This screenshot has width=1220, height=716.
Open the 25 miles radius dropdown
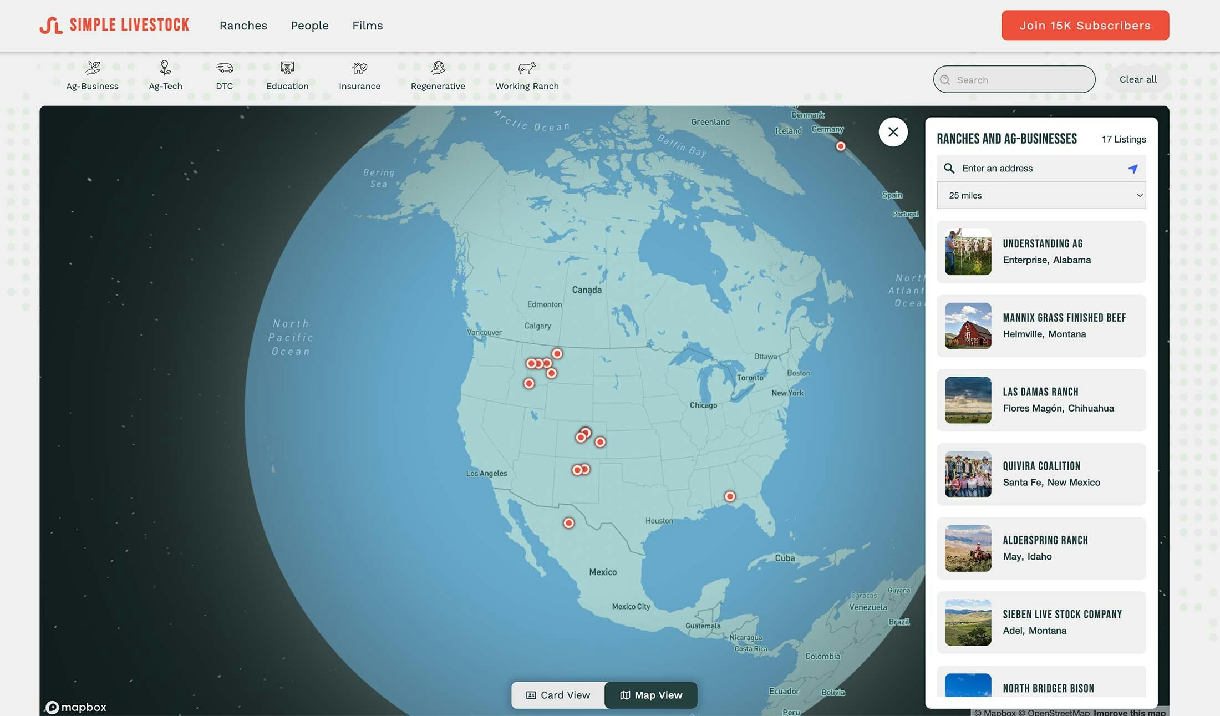1041,195
